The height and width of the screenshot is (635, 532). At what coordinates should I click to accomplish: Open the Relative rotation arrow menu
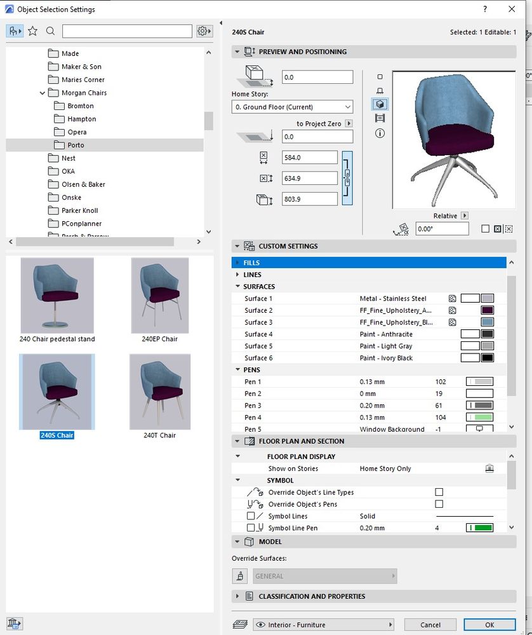pos(465,216)
